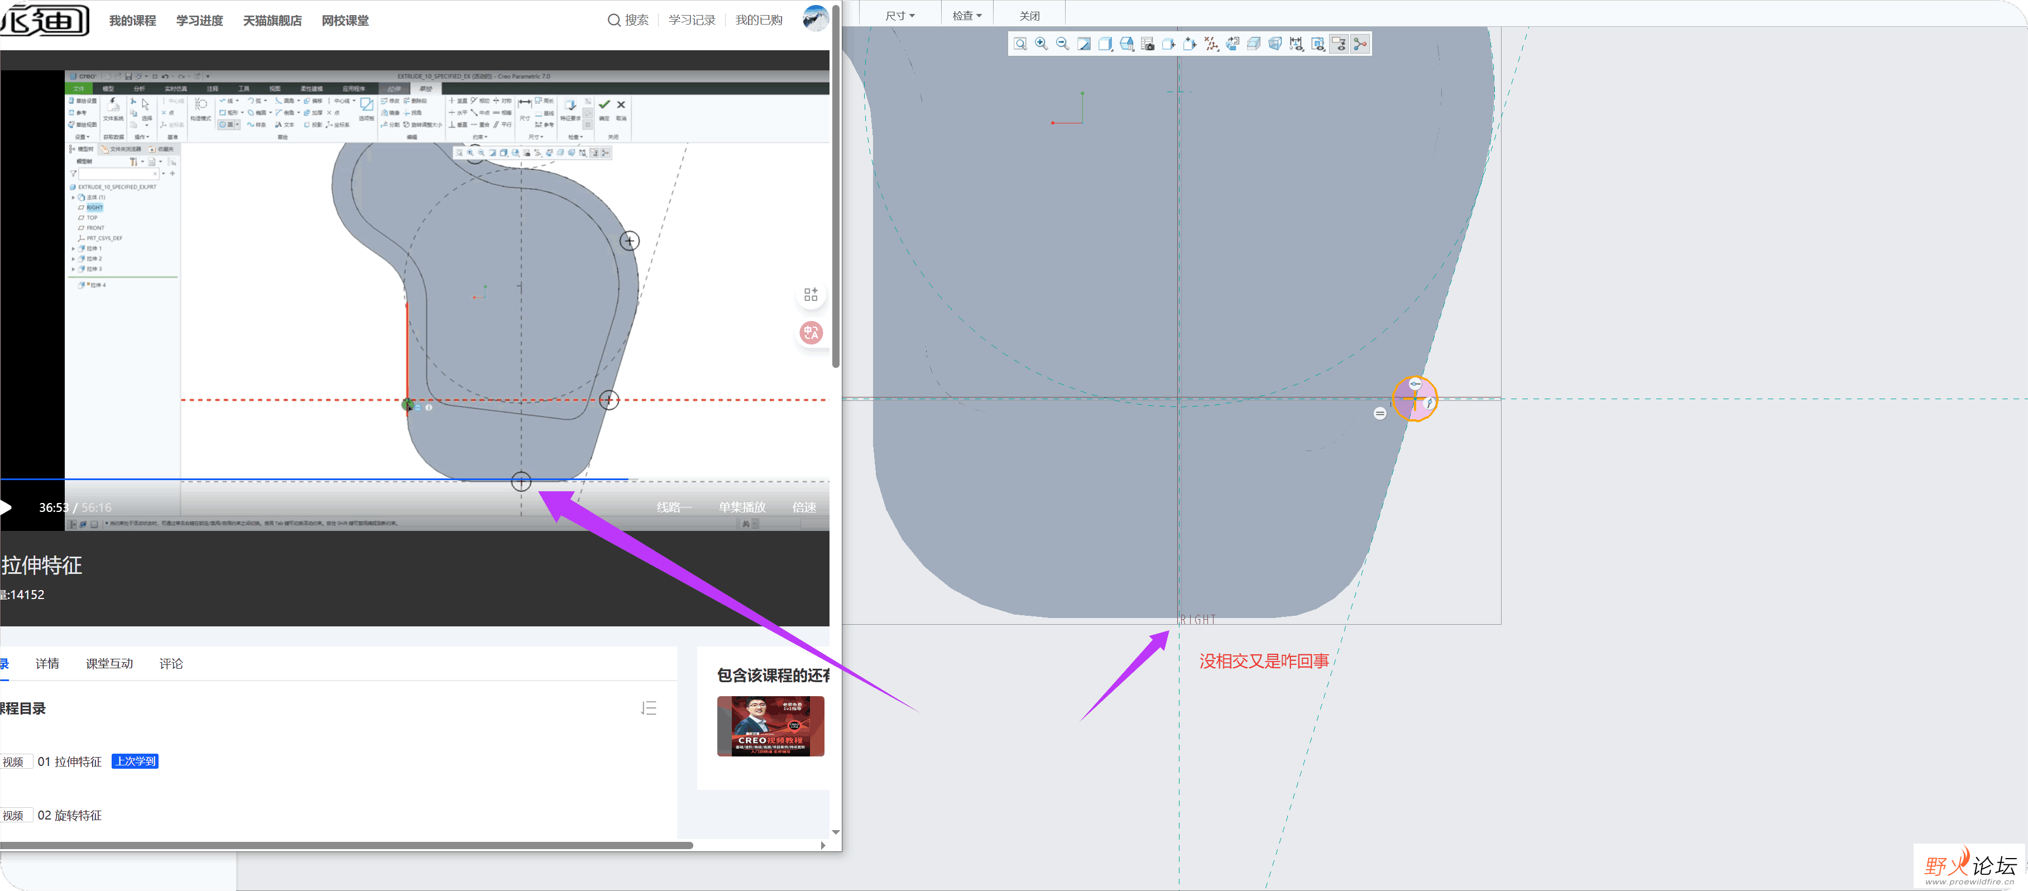Open the CREO course thumbnail
The width and height of the screenshot is (2028, 891).
(770, 726)
